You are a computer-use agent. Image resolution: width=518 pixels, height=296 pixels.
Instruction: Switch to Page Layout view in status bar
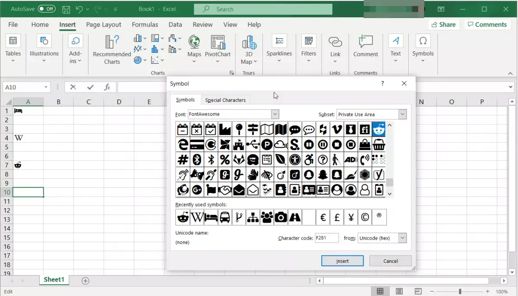(400, 292)
